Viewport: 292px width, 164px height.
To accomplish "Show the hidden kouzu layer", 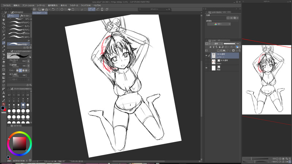I will pyautogui.click(x=207, y=62).
